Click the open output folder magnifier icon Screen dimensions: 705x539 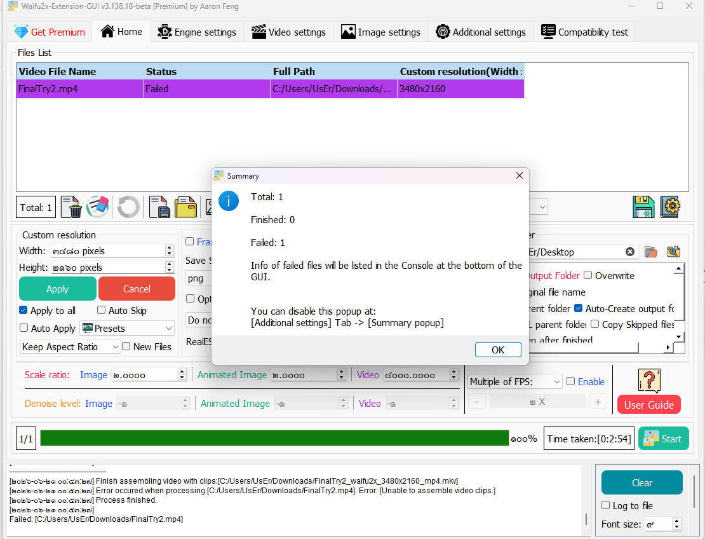click(x=673, y=252)
